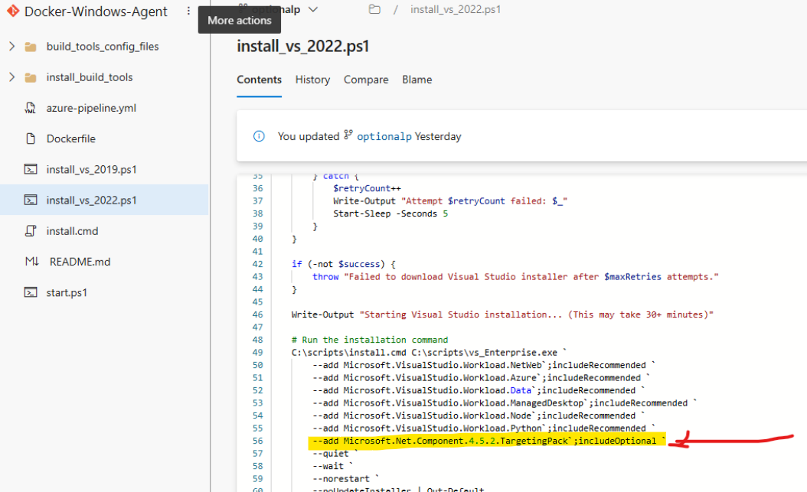Image resolution: width=807 pixels, height=492 pixels.
Task: Click the Dockerfile document icon
Action: (x=31, y=138)
